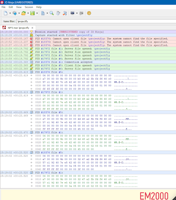The height and width of the screenshot is (200, 176).
Task: Click icon for file #5 Client file opened
Action: point(31,65)
